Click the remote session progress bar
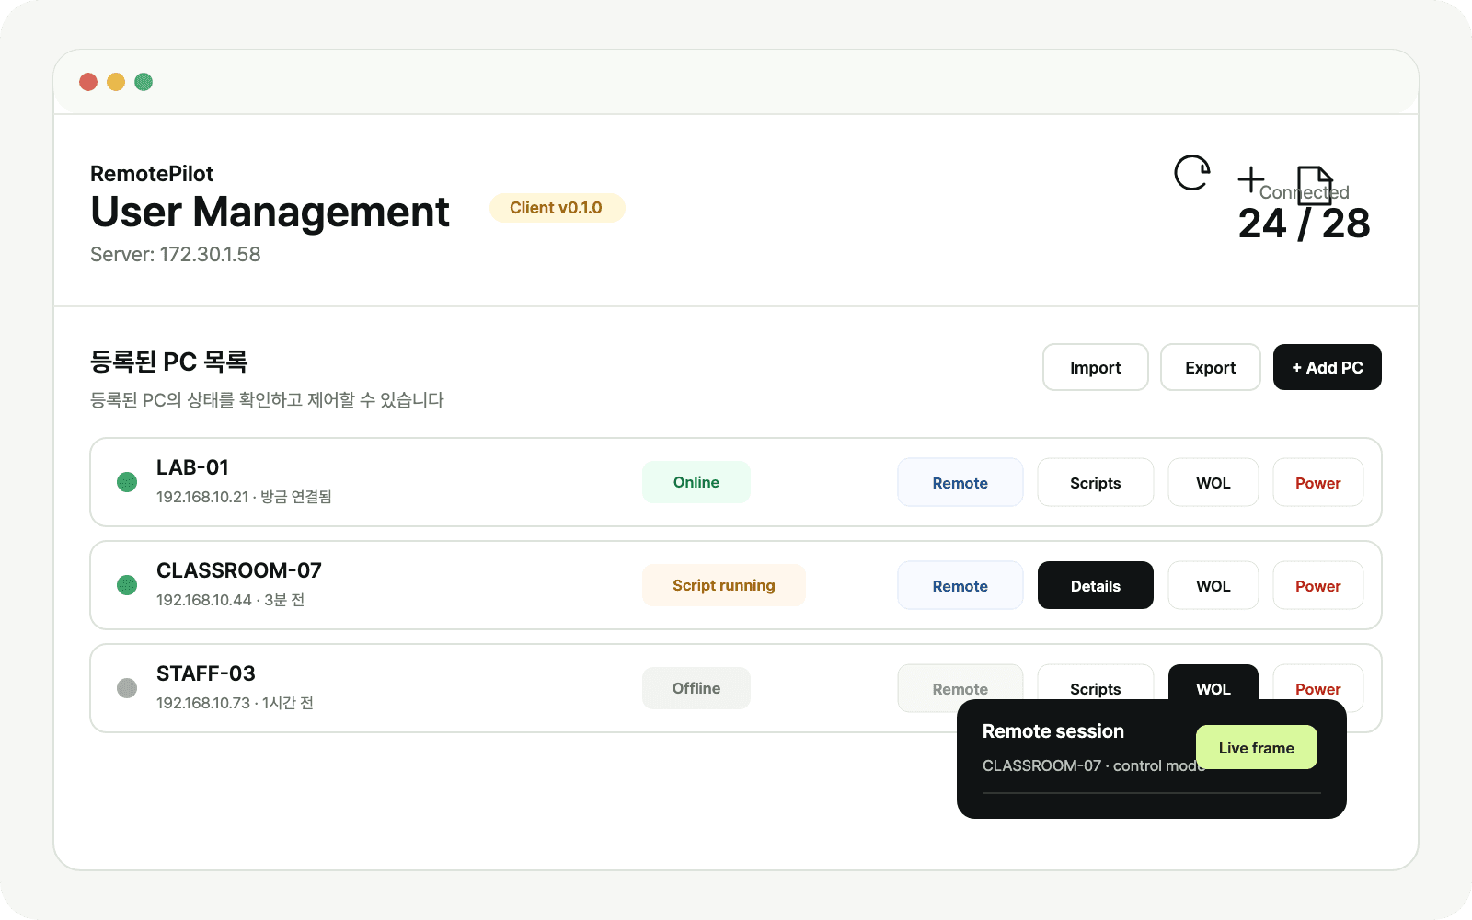Viewport: 1472px width, 920px height. click(1152, 792)
